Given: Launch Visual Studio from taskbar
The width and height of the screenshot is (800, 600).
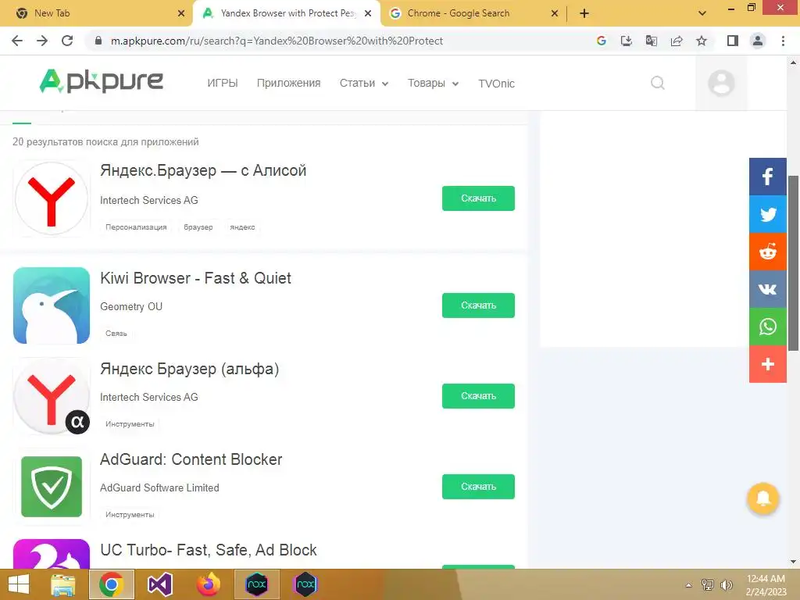Looking at the screenshot, I should point(159,584).
